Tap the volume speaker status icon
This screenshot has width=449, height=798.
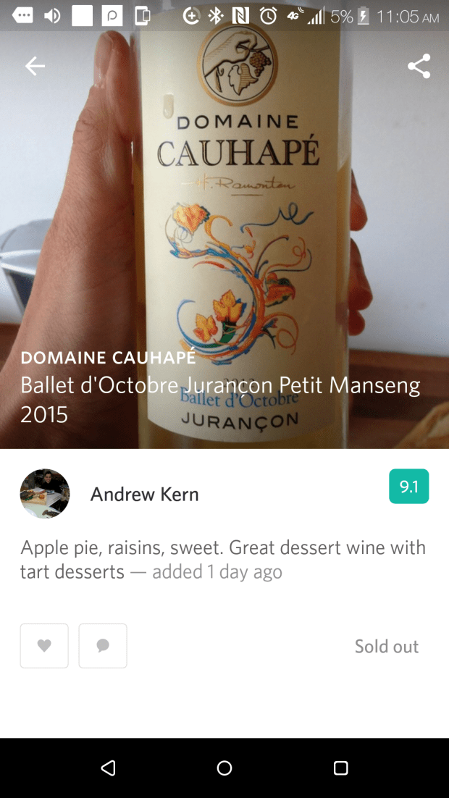pyautogui.click(x=52, y=16)
